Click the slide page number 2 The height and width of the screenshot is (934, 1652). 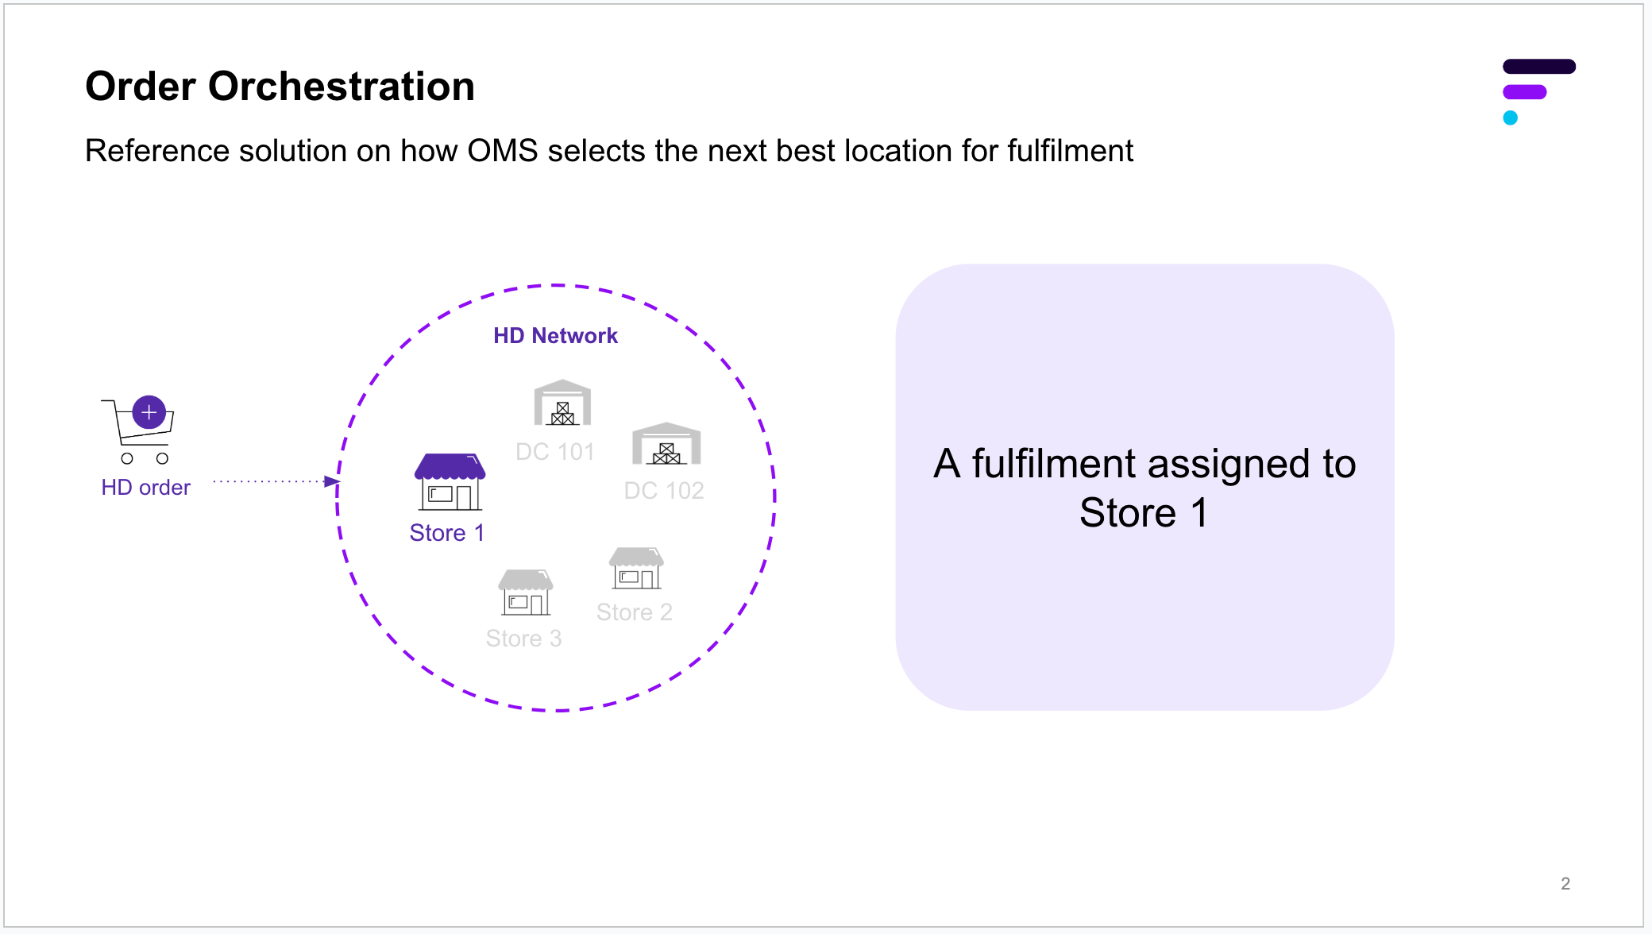coord(1565,883)
